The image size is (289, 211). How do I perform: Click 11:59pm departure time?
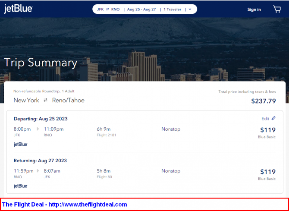(24, 171)
